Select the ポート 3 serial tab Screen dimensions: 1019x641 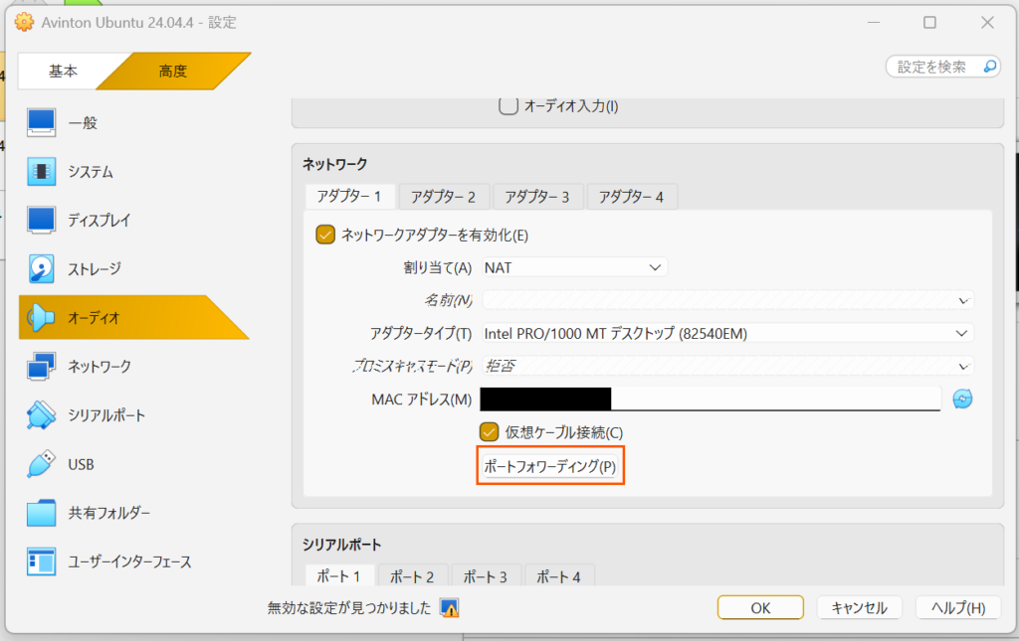click(486, 576)
